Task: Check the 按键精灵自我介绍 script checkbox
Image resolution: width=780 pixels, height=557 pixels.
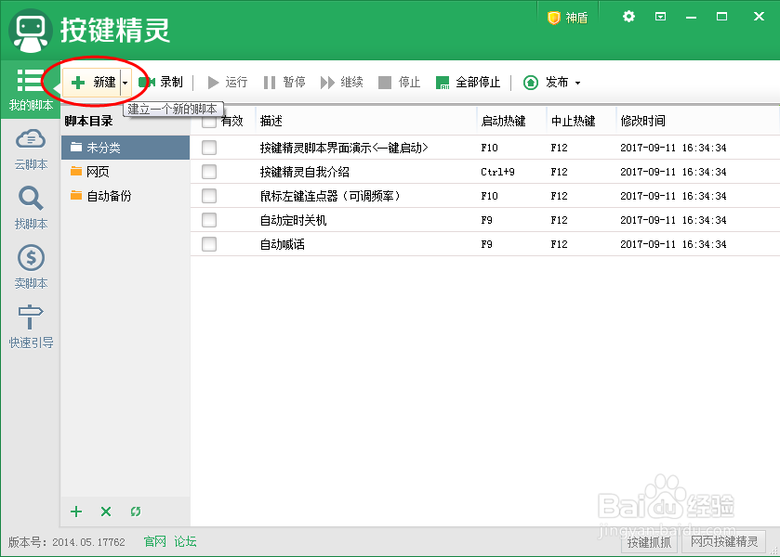Action: [209, 172]
